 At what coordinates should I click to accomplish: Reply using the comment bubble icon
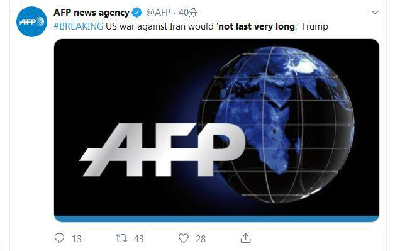click(x=60, y=238)
